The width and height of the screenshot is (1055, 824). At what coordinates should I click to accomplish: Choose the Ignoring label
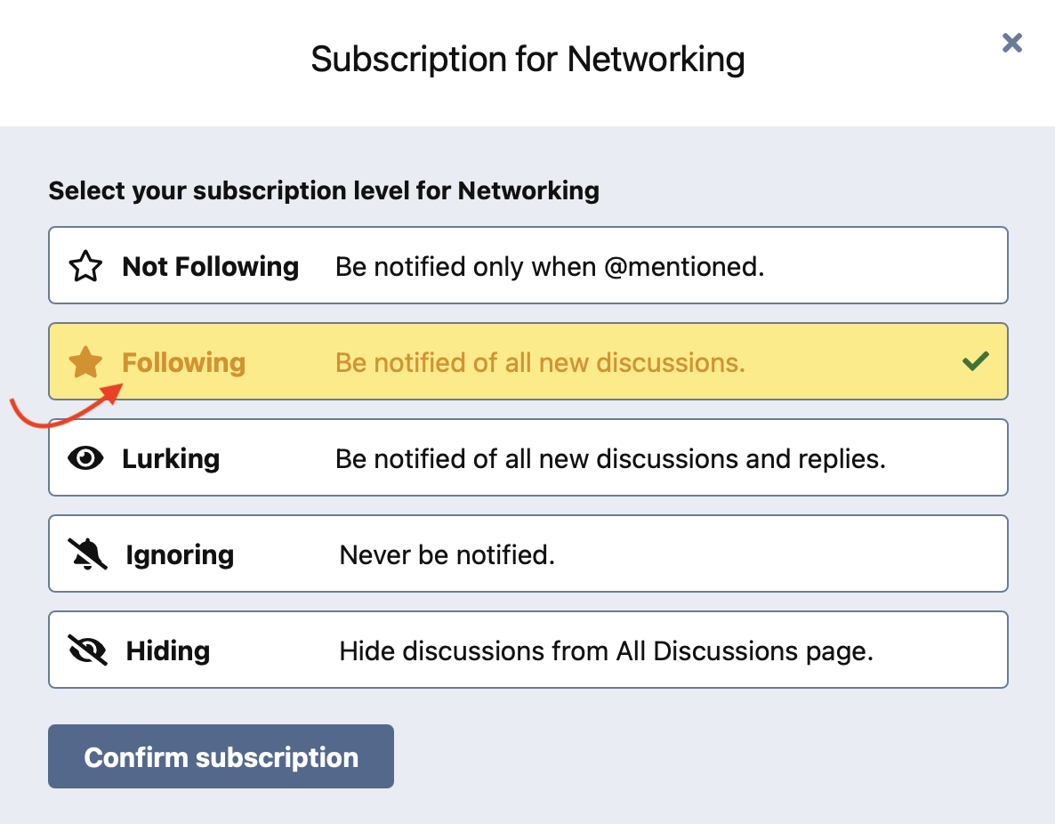click(x=180, y=555)
